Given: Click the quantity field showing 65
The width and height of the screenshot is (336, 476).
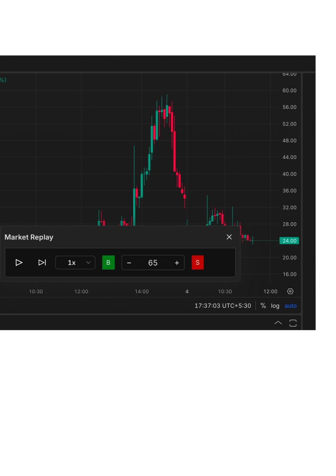Looking at the screenshot, I should (x=153, y=263).
